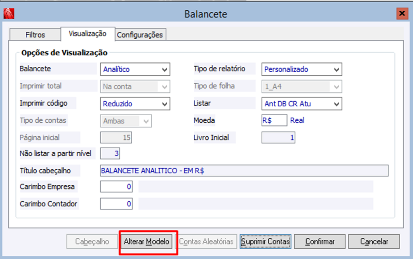The image size is (413, 259).
Task: Click the Suprimir Contas button
Action: [265, 241]
